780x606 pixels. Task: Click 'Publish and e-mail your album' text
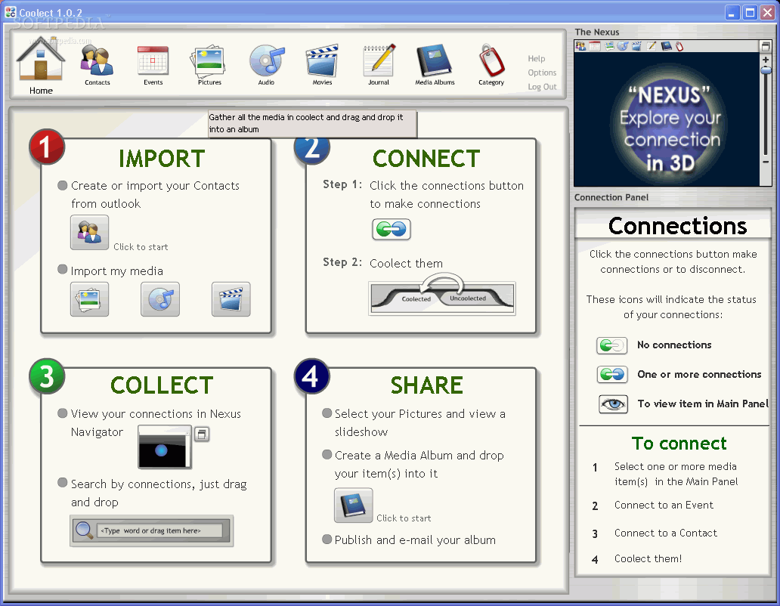click(415, 540)
